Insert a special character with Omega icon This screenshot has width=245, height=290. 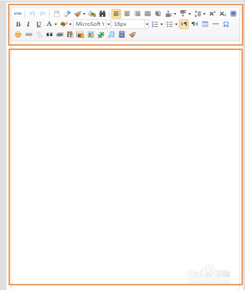(226, 24)
